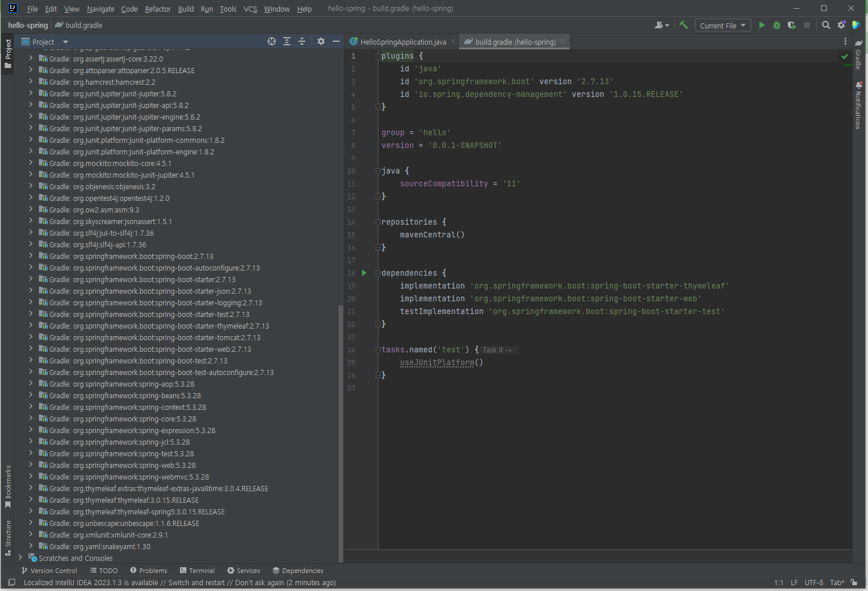This screenshot has height=591, width=868.
Task: Open the Refactor menu
Action: [158, 9]
